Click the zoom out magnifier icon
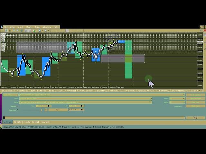The height and width of the screenshot is (154, 206). pos(17,31)
